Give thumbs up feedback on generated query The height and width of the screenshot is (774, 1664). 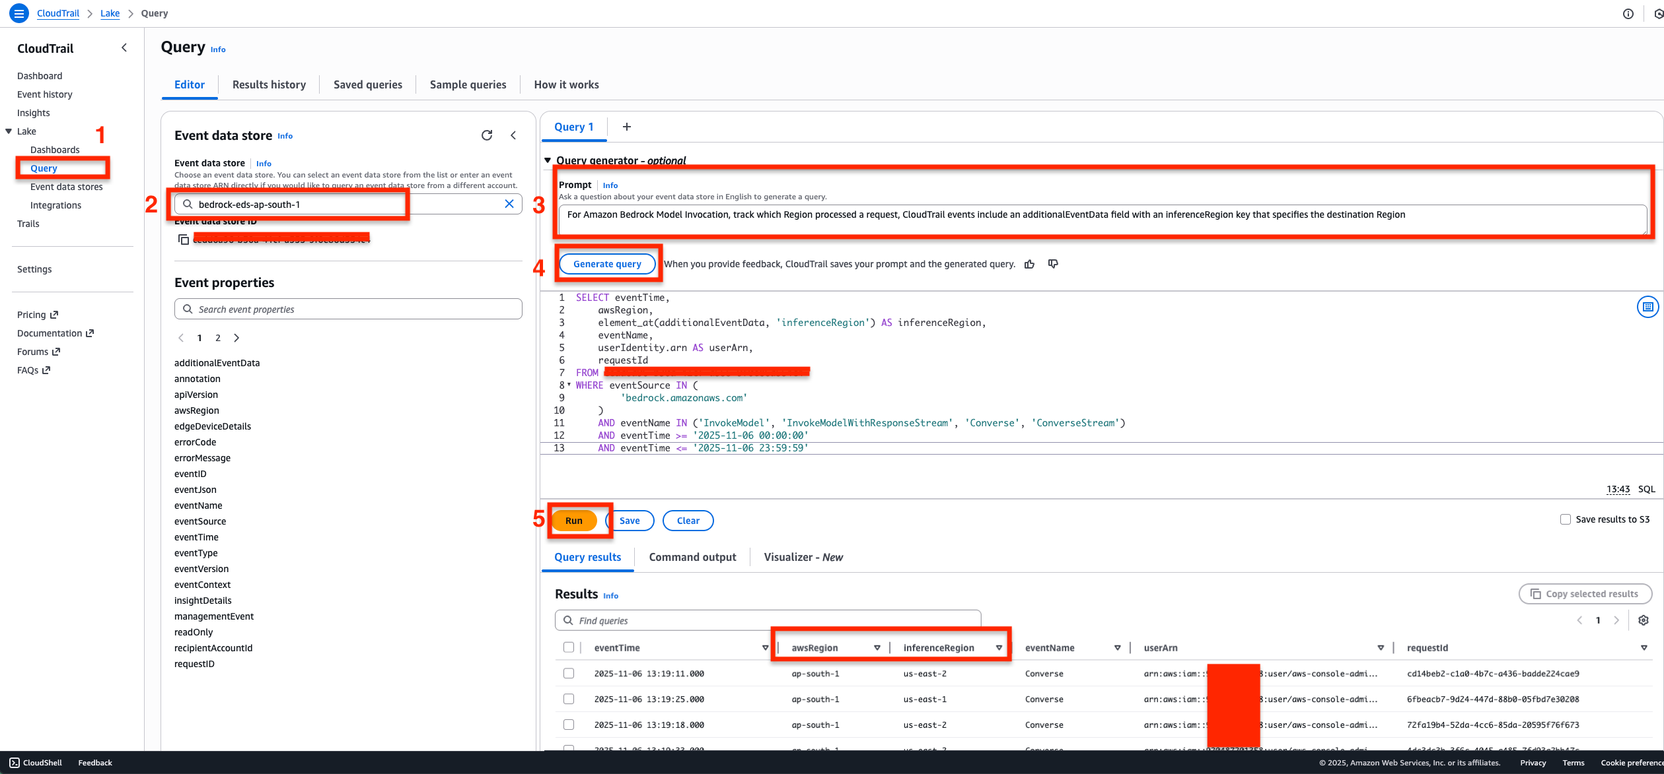pyautogui.click(x=1029, y=263)
